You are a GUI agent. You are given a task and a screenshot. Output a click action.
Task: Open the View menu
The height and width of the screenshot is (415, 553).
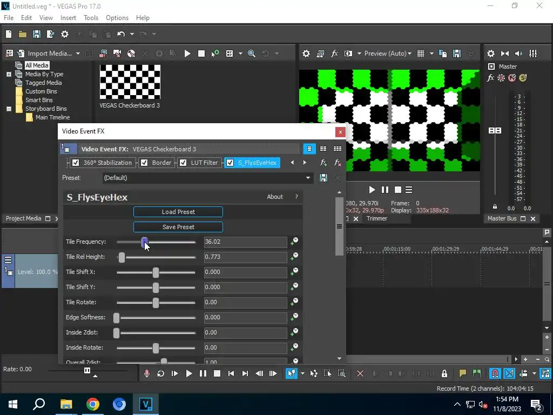46,18
